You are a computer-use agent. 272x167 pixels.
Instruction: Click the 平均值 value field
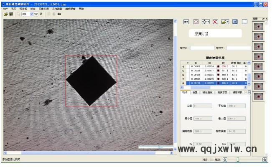236,106
